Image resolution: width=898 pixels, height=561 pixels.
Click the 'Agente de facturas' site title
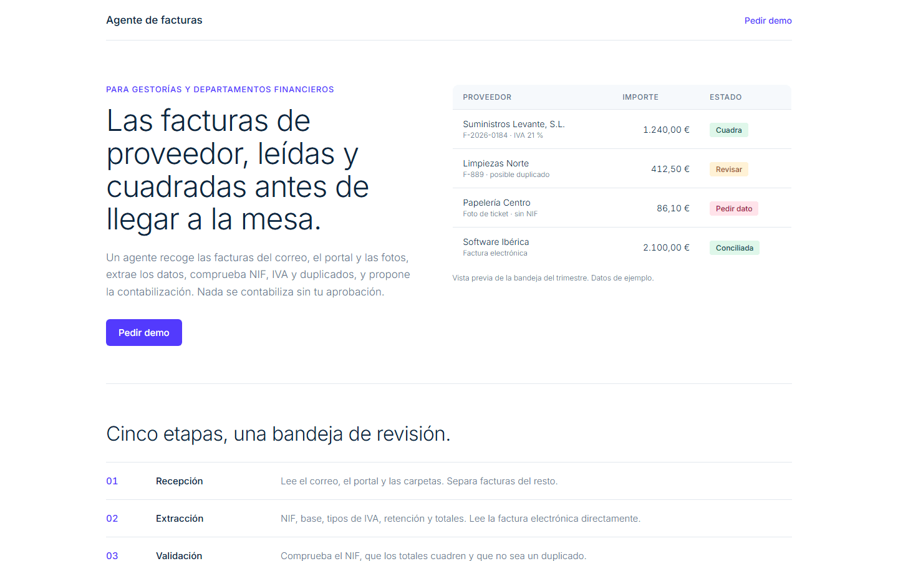click(x=154, y=20)
